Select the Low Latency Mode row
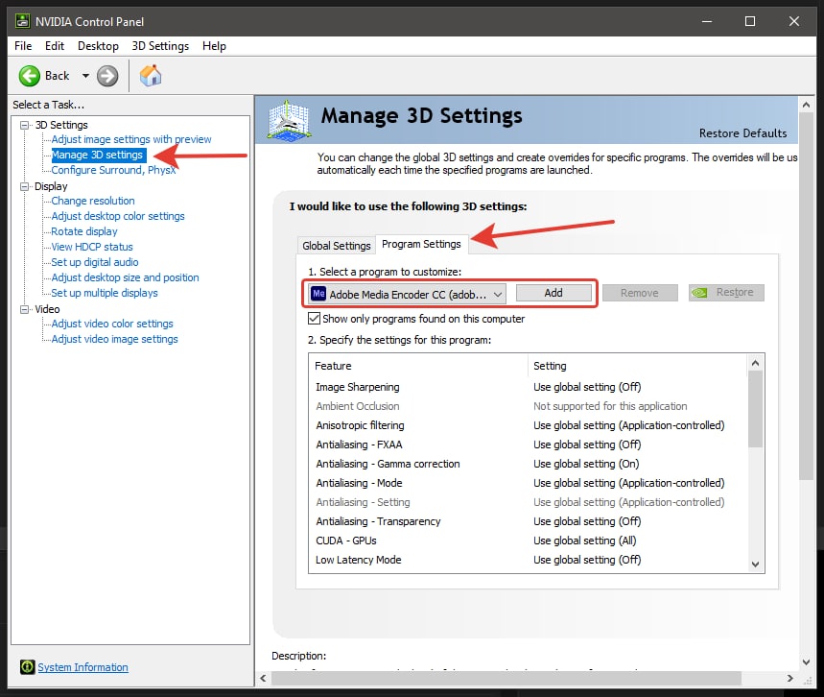Screen dimensions: 824x697 coord(528,560)
